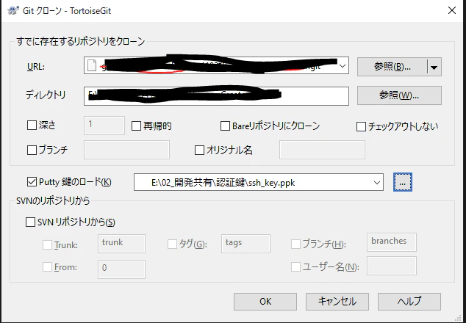The height and width of the screenshot is (323, 466).
Task: Check the チェックアウトしない checkbox
Action: pos(361,127)
